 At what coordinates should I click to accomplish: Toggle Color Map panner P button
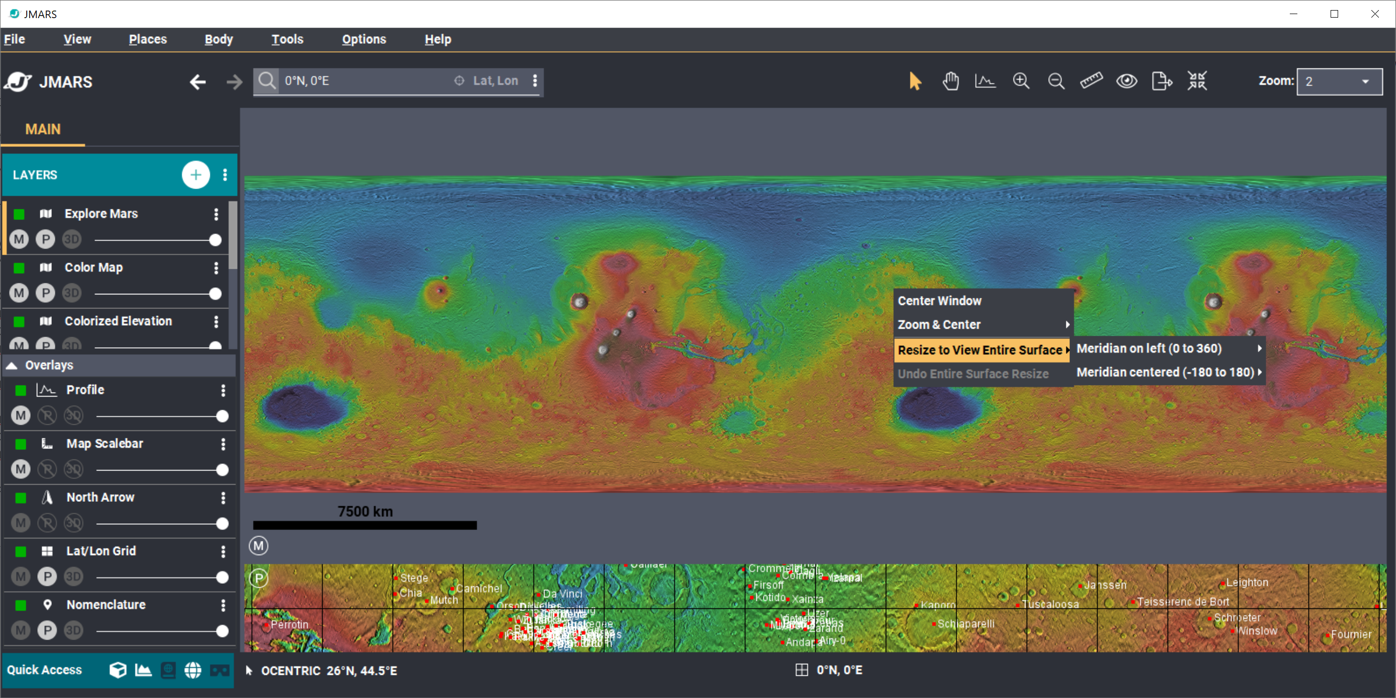(x=45, y=293)
